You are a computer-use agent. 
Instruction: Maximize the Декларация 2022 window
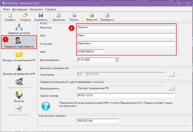tap(179, 3)
